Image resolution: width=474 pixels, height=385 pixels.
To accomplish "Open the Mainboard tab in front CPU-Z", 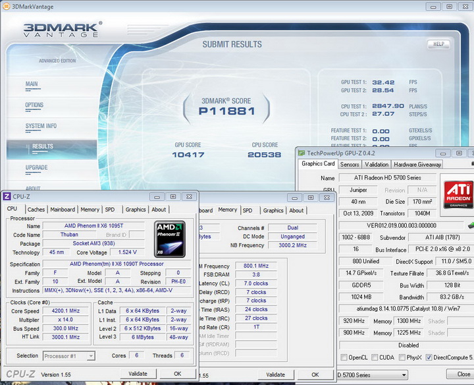I will tap(63, 210).
